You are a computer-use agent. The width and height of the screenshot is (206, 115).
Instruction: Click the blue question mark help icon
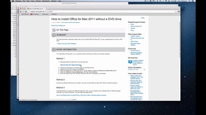click(x=130, y=62)
